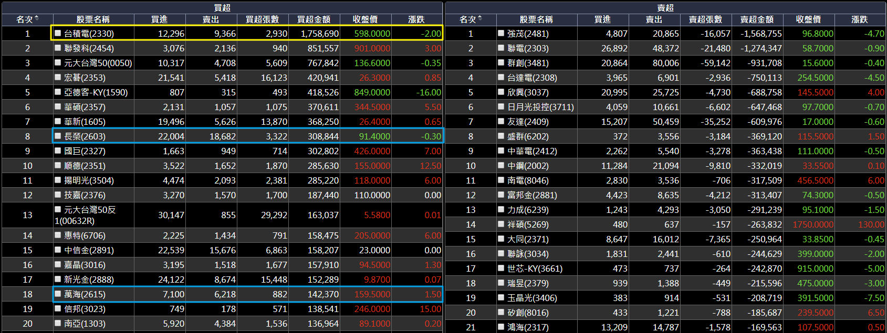The image size is (887, 333).
Task: Tick the checkbox beside 世芯-KY(3661)
Action: click(x=501, y=268)
